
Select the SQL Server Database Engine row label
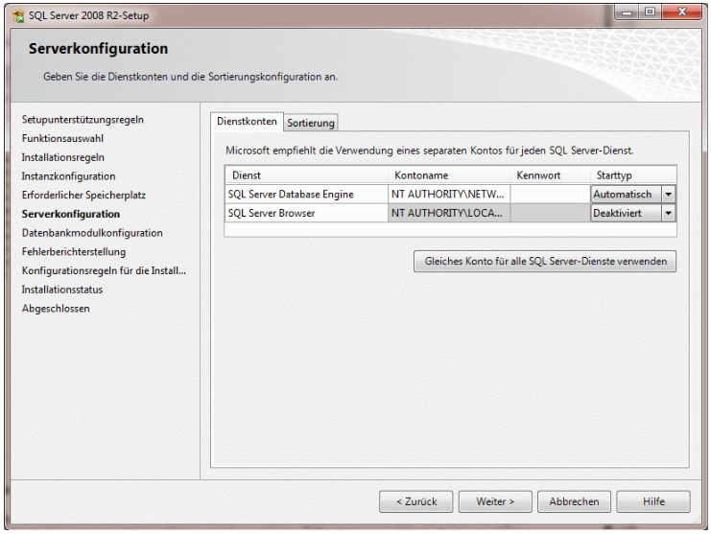point(291,195)
